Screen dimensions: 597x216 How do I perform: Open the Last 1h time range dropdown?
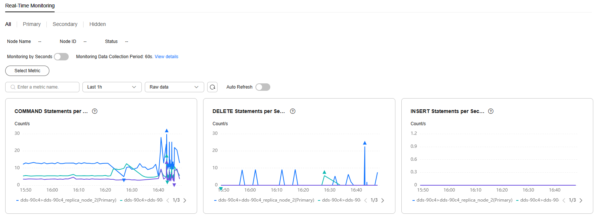tap(112, 87)
